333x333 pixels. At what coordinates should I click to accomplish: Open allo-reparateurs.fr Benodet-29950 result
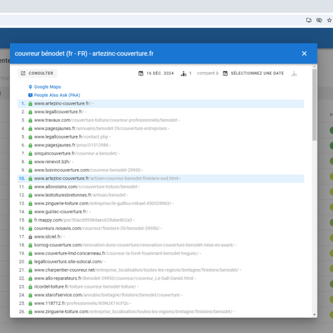point(114,278)
